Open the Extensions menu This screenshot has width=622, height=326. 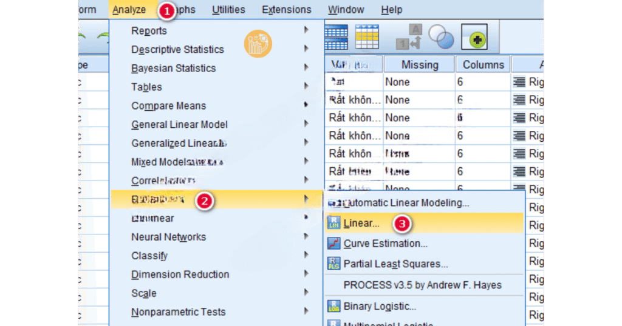point(286,10)
